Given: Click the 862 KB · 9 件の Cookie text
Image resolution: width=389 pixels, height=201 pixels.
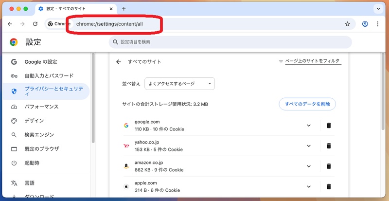Looking at the screenshot, I should [x=159, y=170].
